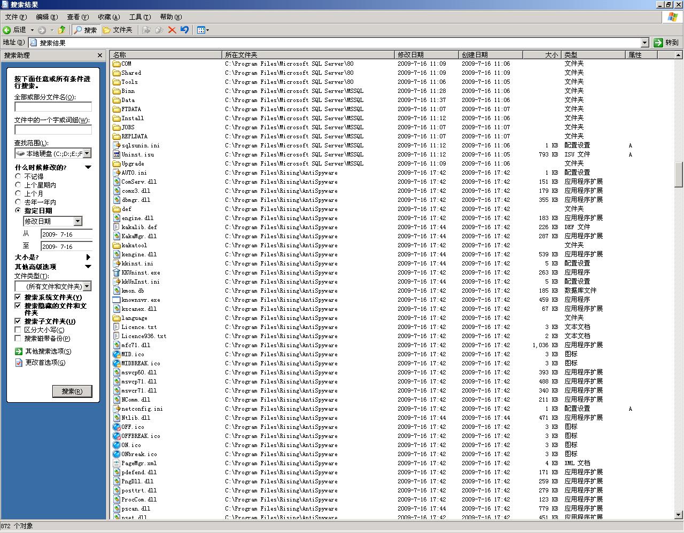Sort by the 所在文件夹 column header
The width and height of the screenshot is (684, 533).
coord(308,54)
